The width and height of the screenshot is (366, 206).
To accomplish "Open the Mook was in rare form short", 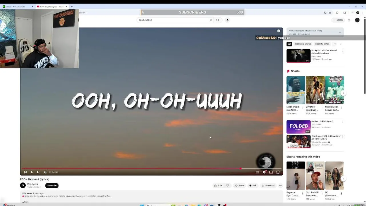I will (296, 90).
